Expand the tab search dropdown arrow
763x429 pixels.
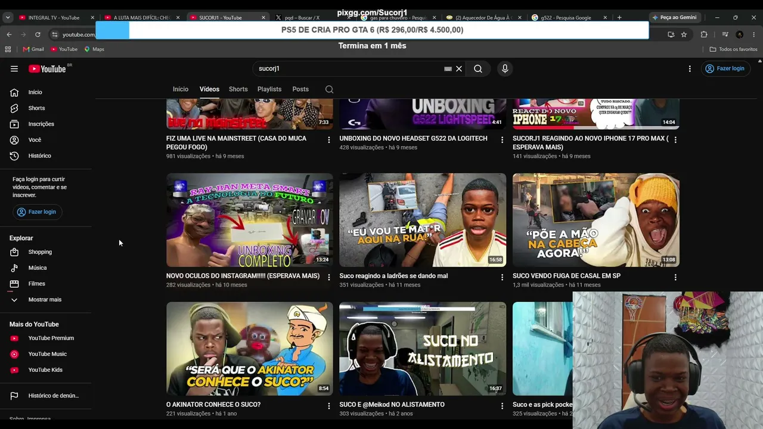[8, 17]
